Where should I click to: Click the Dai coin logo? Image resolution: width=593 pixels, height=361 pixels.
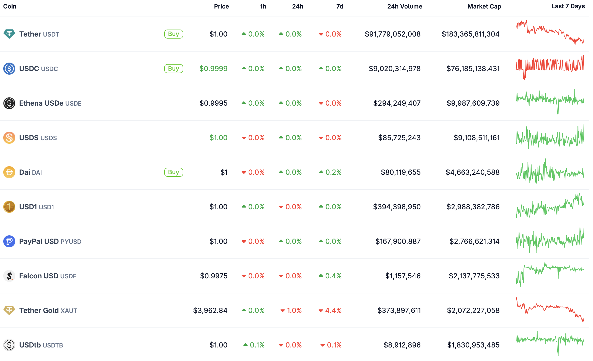click(x=10, y=172)
